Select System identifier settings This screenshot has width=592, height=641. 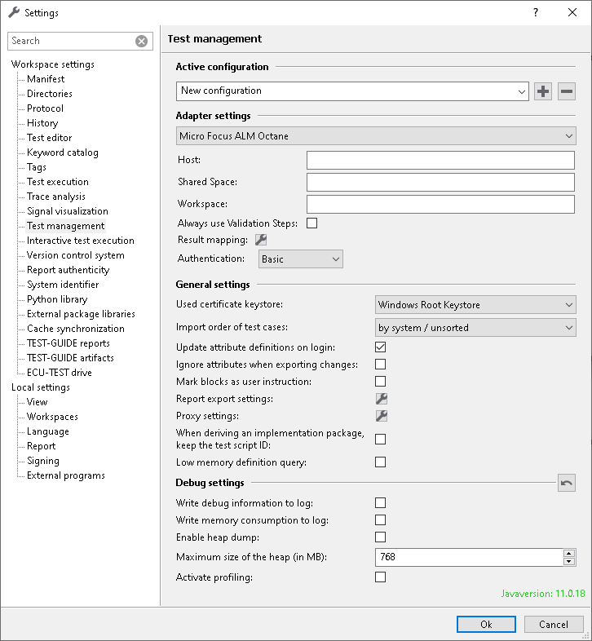coord(63,285)
